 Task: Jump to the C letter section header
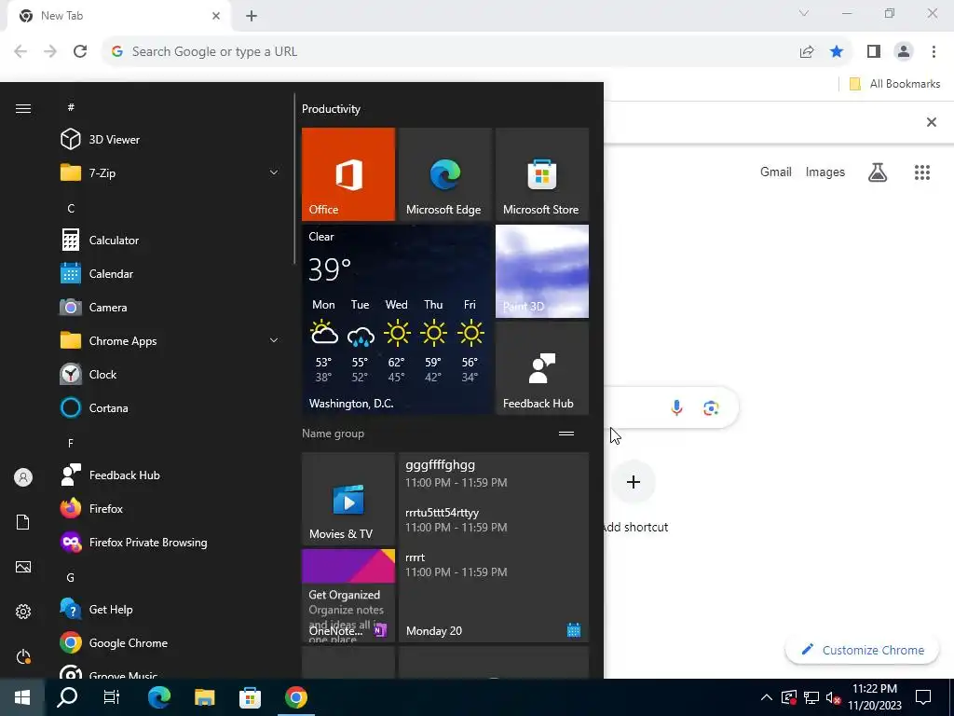coord(71,208)
